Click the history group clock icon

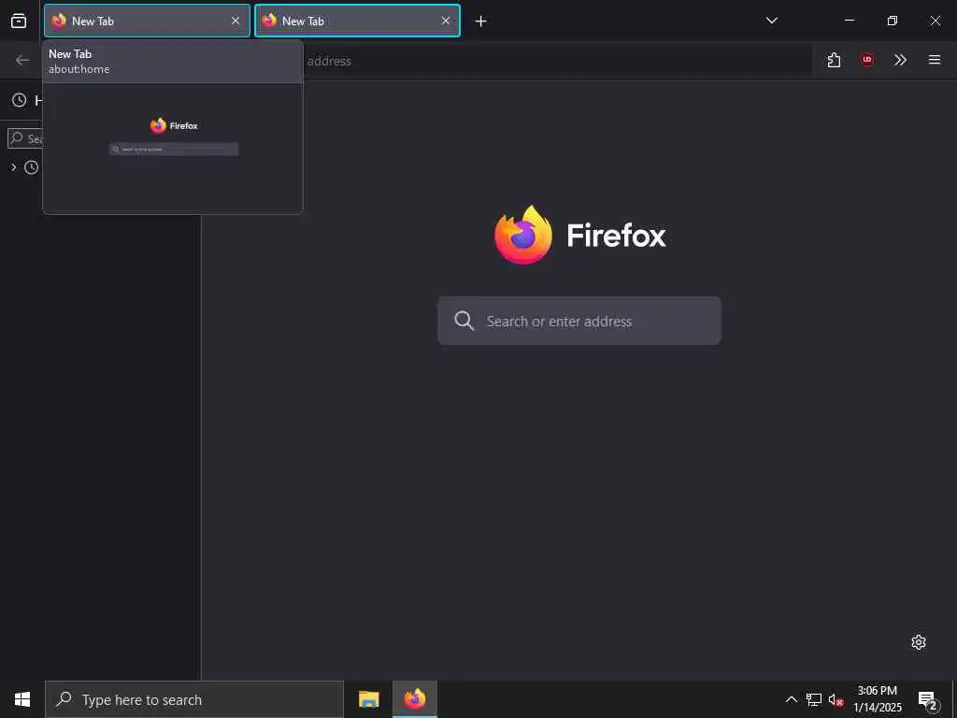pyautogui.click(x=31, y=167)
